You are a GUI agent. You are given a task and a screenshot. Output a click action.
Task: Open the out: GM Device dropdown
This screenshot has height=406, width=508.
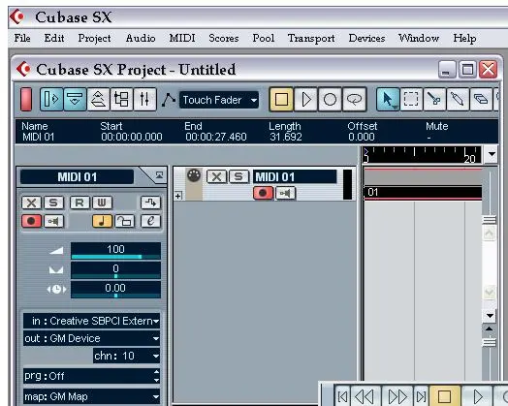(92, 338)
